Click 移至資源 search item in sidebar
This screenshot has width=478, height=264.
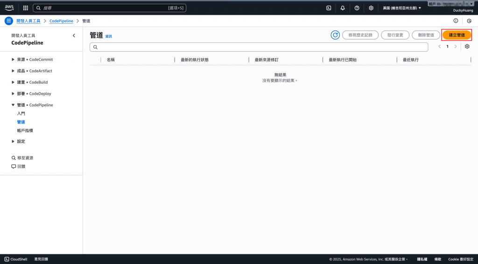tap(22, 158)
